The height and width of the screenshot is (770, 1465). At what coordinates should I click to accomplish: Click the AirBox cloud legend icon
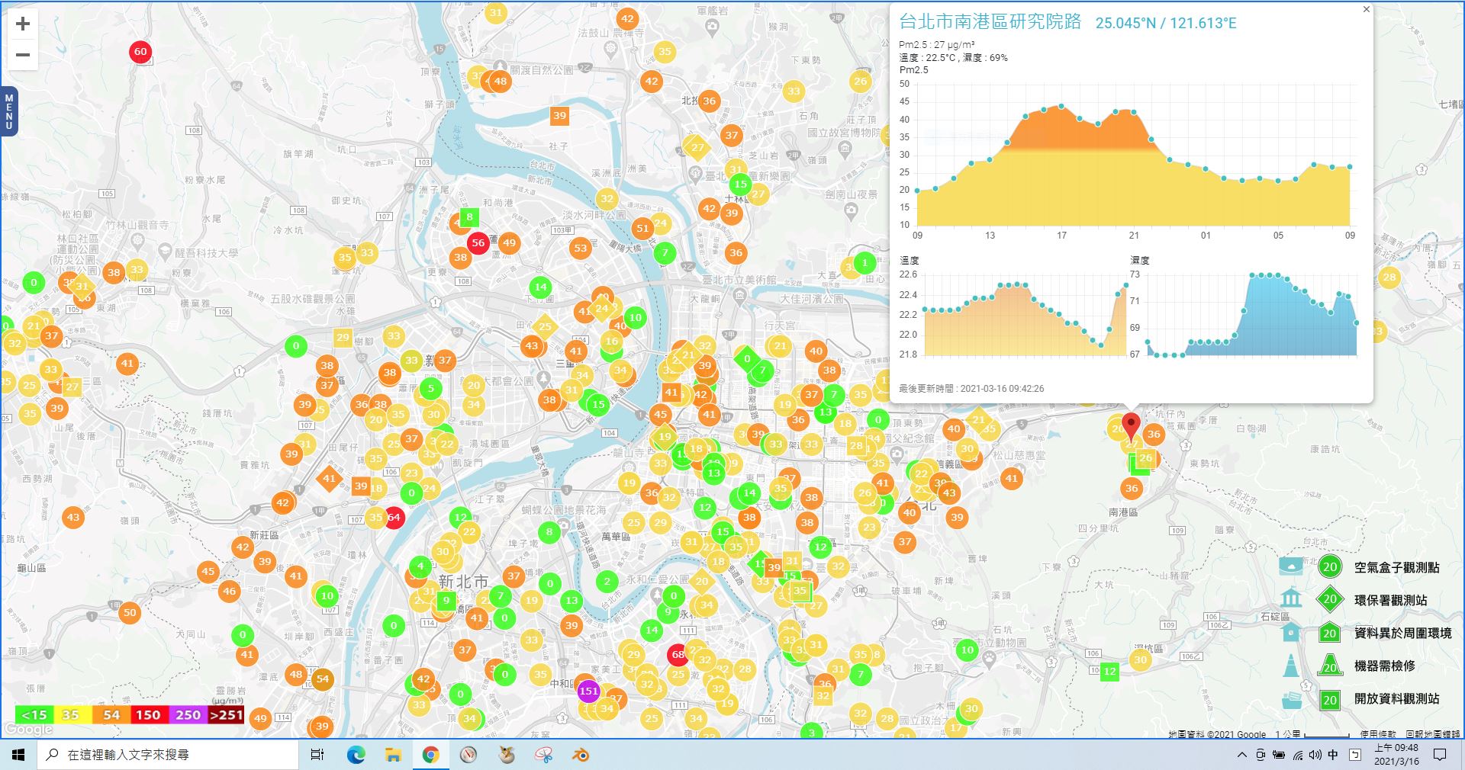(x=1291, y=566)
